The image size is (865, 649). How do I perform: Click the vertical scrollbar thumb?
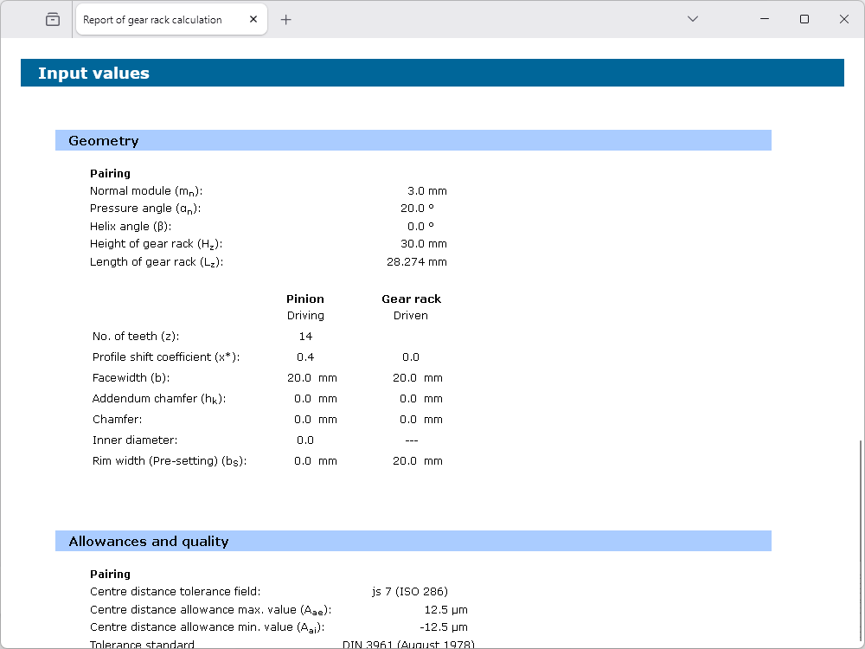tap(860, 537)
